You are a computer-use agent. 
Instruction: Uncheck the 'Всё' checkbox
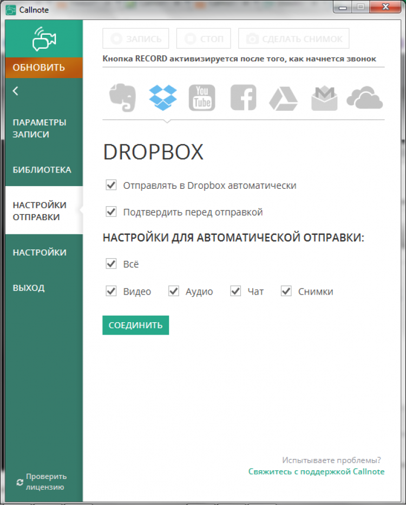pyautogui.click(x=111, y=264)
